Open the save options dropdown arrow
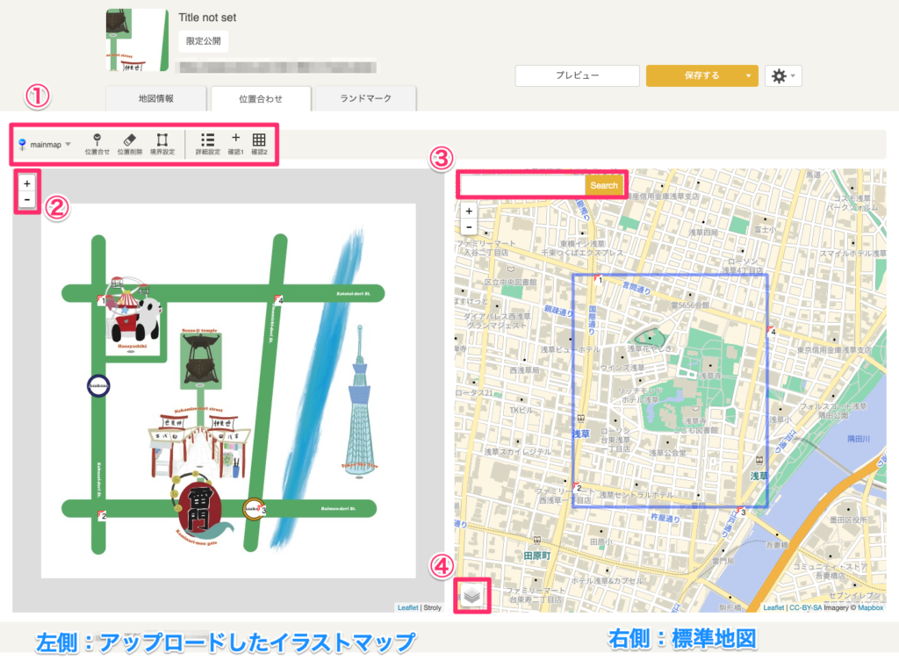 747,76
